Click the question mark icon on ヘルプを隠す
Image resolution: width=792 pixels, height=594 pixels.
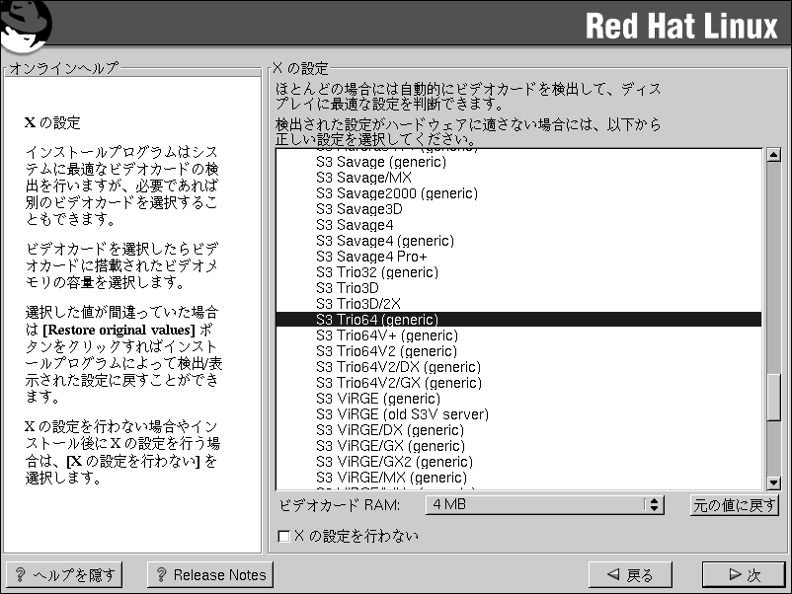pyautogui.click(x=21, y=574)
